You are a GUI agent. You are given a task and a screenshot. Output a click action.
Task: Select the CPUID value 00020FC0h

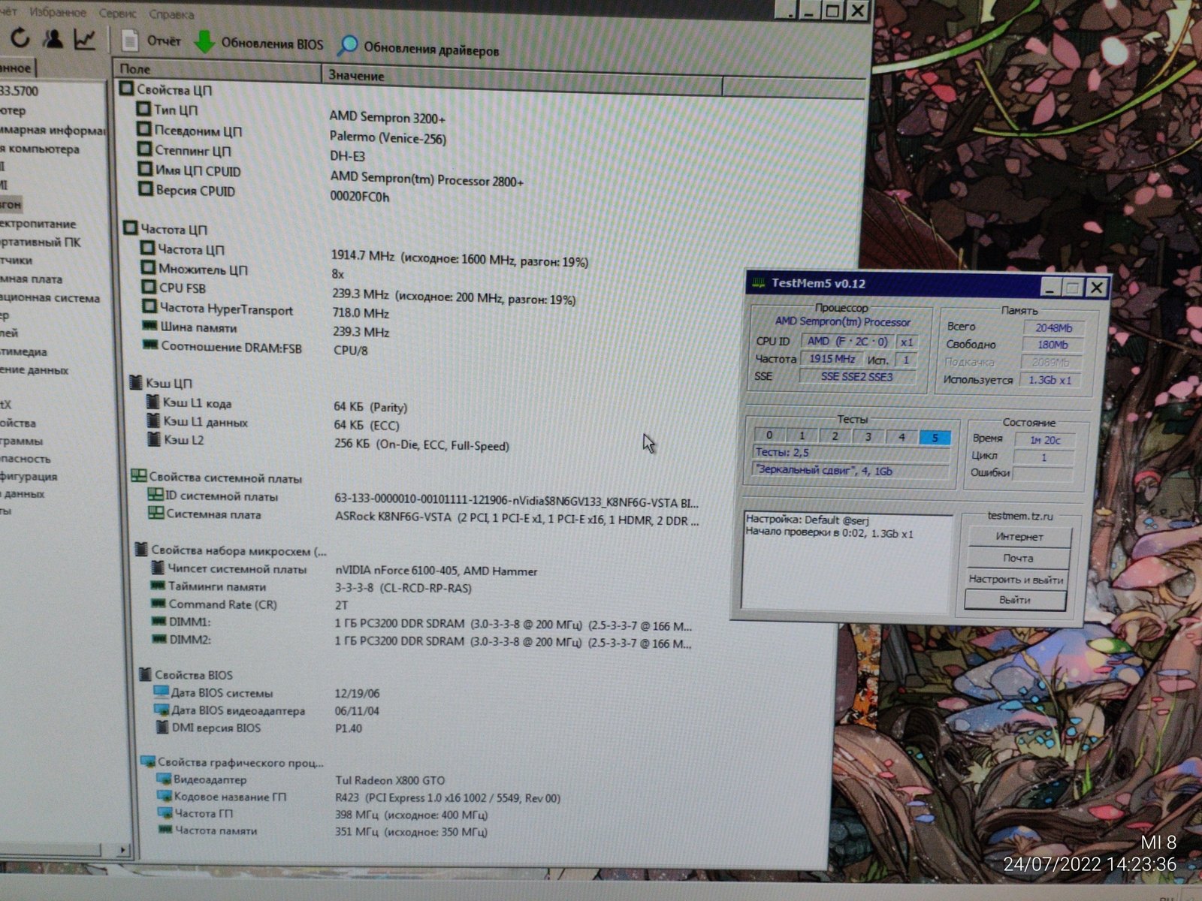coord(360,197)
